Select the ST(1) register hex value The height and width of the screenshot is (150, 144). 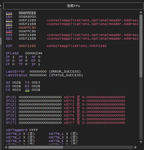(40, 101)
